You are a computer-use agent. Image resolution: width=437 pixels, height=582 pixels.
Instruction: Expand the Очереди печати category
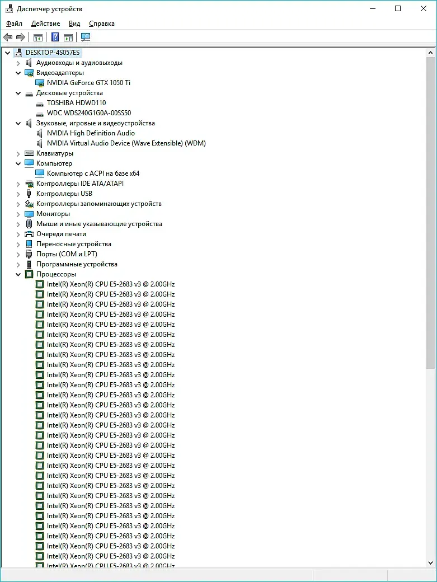pos(18,234)
